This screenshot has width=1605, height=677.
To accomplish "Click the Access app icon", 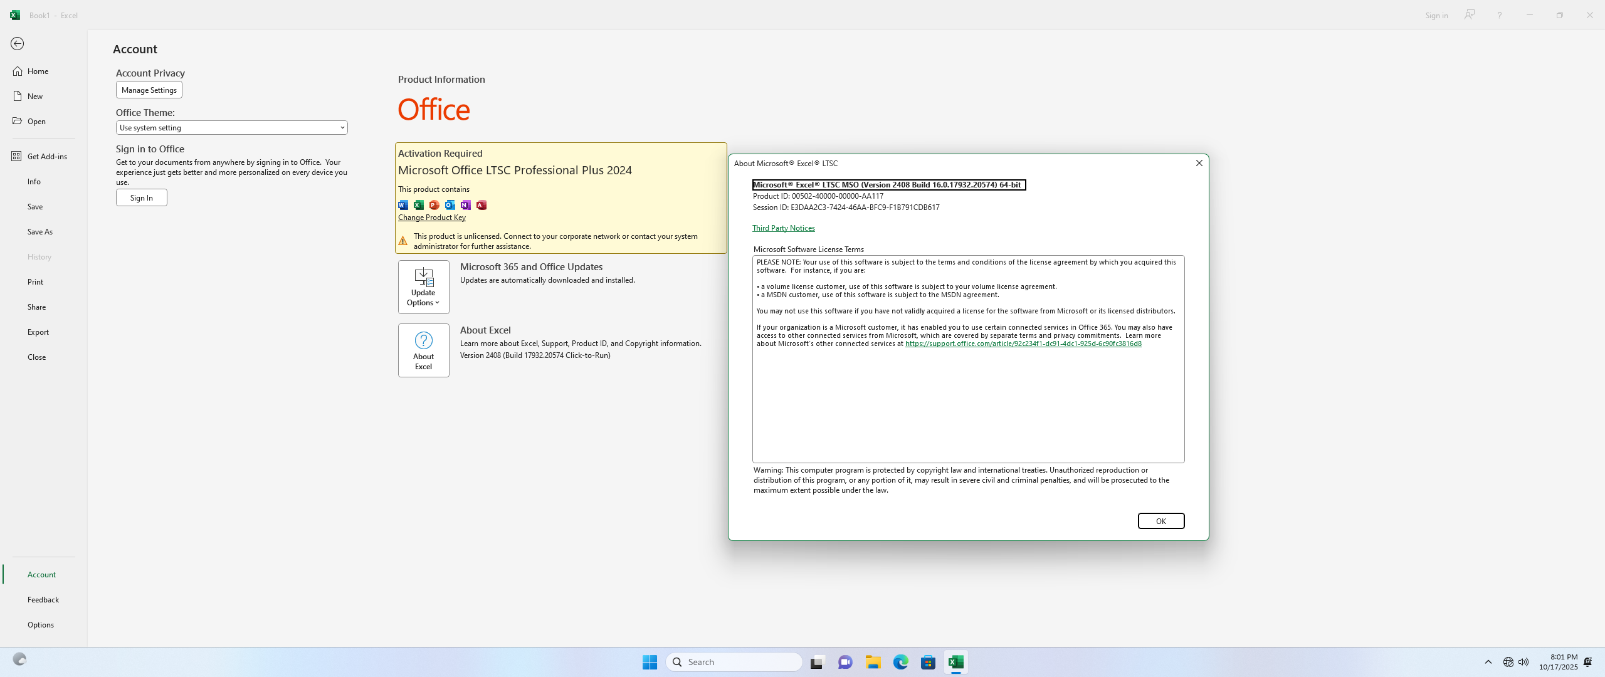I will [481, 205].
